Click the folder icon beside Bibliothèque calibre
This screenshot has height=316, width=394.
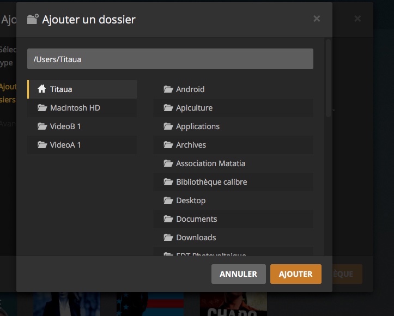coord(168,182)
